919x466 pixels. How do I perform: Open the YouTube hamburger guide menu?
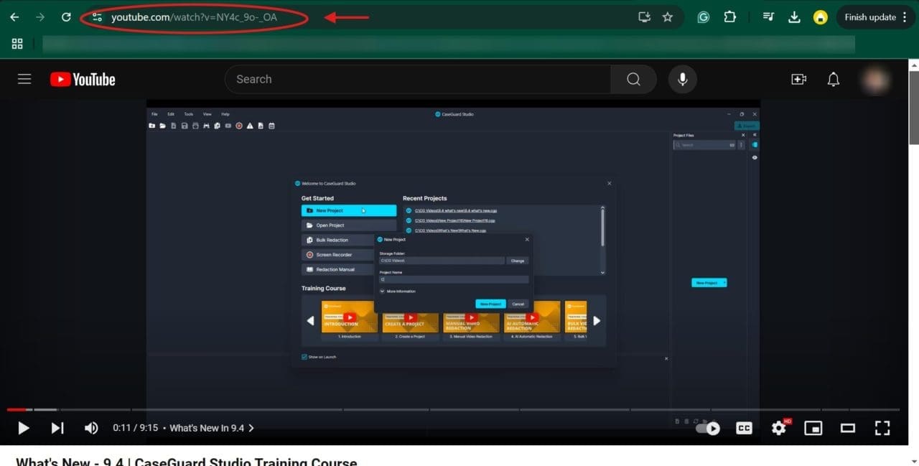point(24,80)
